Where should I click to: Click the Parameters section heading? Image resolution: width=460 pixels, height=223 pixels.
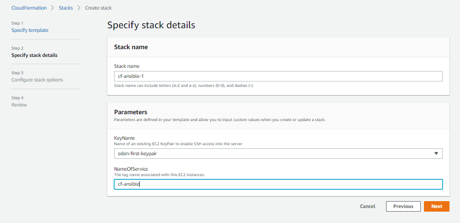click(x=131, y=112)
